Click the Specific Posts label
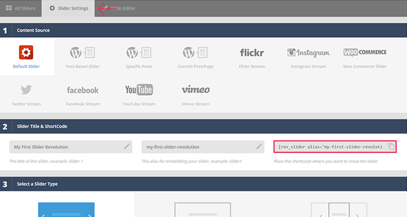Screen dimensions: 407x217 tap(139, 66)
